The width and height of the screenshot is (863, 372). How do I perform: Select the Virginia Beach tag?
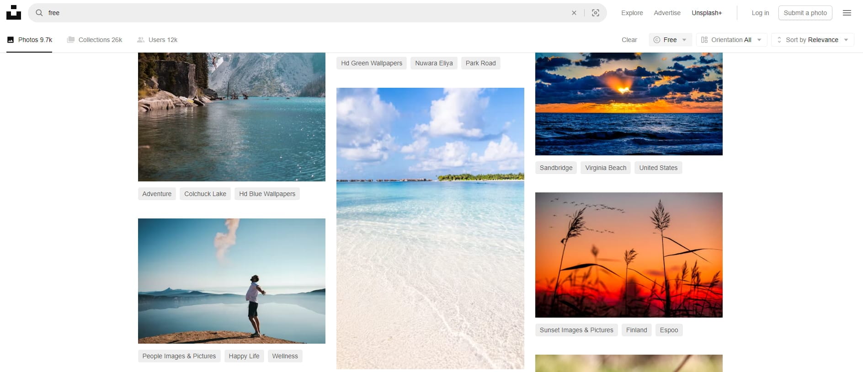pos(606,168)
